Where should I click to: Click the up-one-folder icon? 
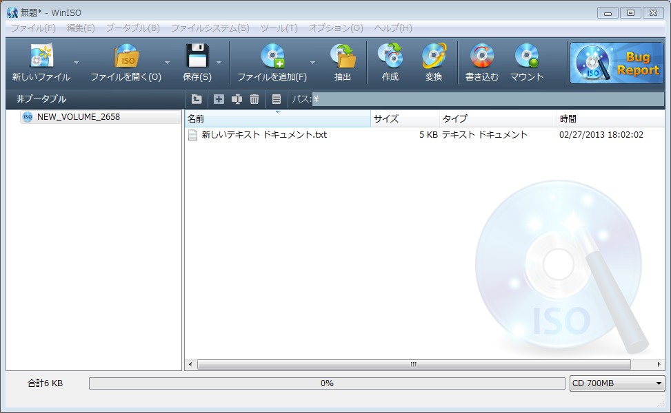click(x=197, y=99)
